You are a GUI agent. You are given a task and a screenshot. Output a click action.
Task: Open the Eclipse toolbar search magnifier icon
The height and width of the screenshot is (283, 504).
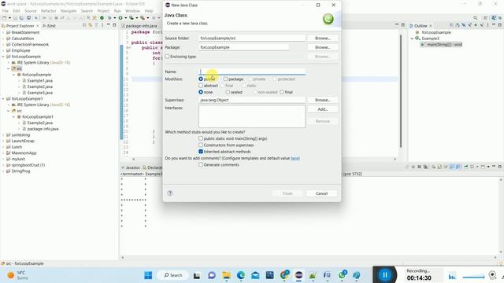tap(475, 18)
